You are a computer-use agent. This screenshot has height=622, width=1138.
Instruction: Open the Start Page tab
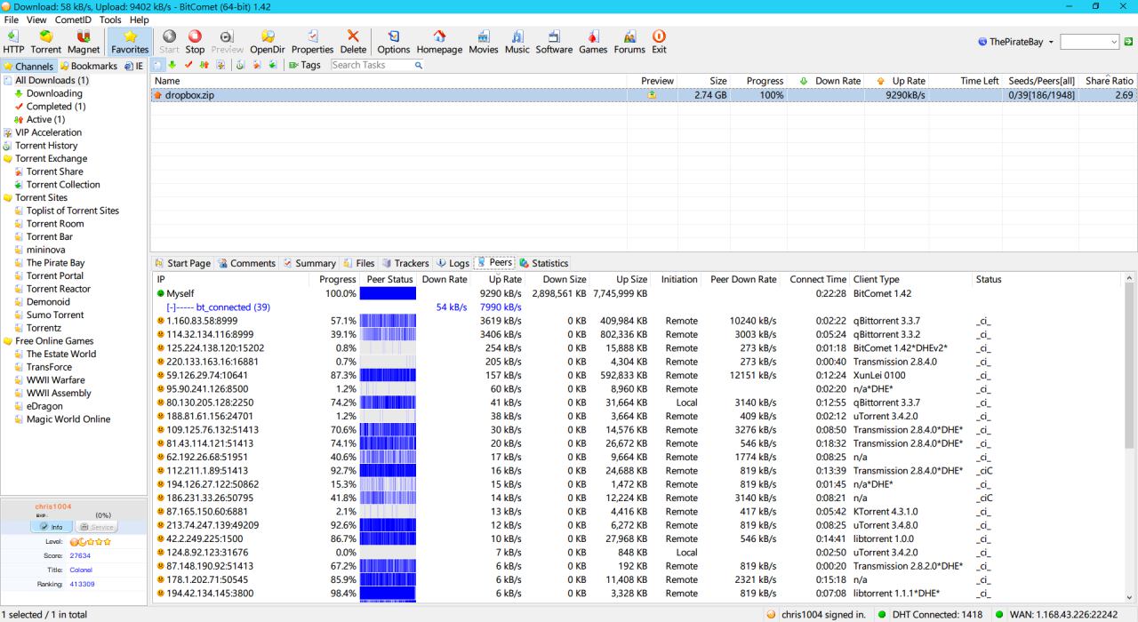(x=182, y=263)
